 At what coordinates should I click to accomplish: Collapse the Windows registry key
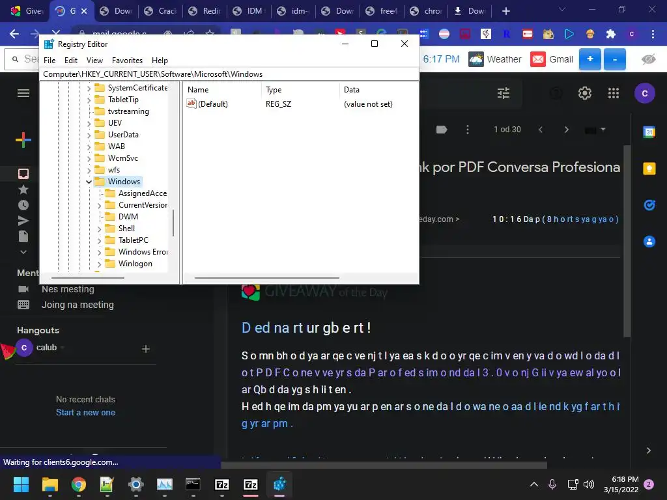pos(89,182)
